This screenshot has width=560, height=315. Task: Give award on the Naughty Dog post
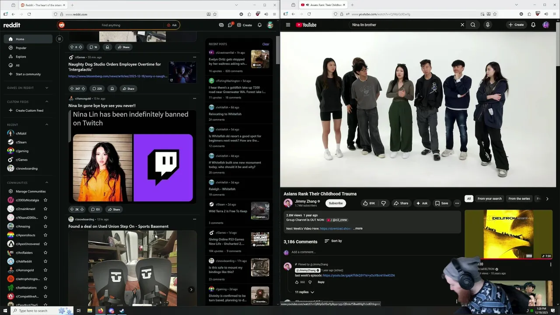coord(112,89)
